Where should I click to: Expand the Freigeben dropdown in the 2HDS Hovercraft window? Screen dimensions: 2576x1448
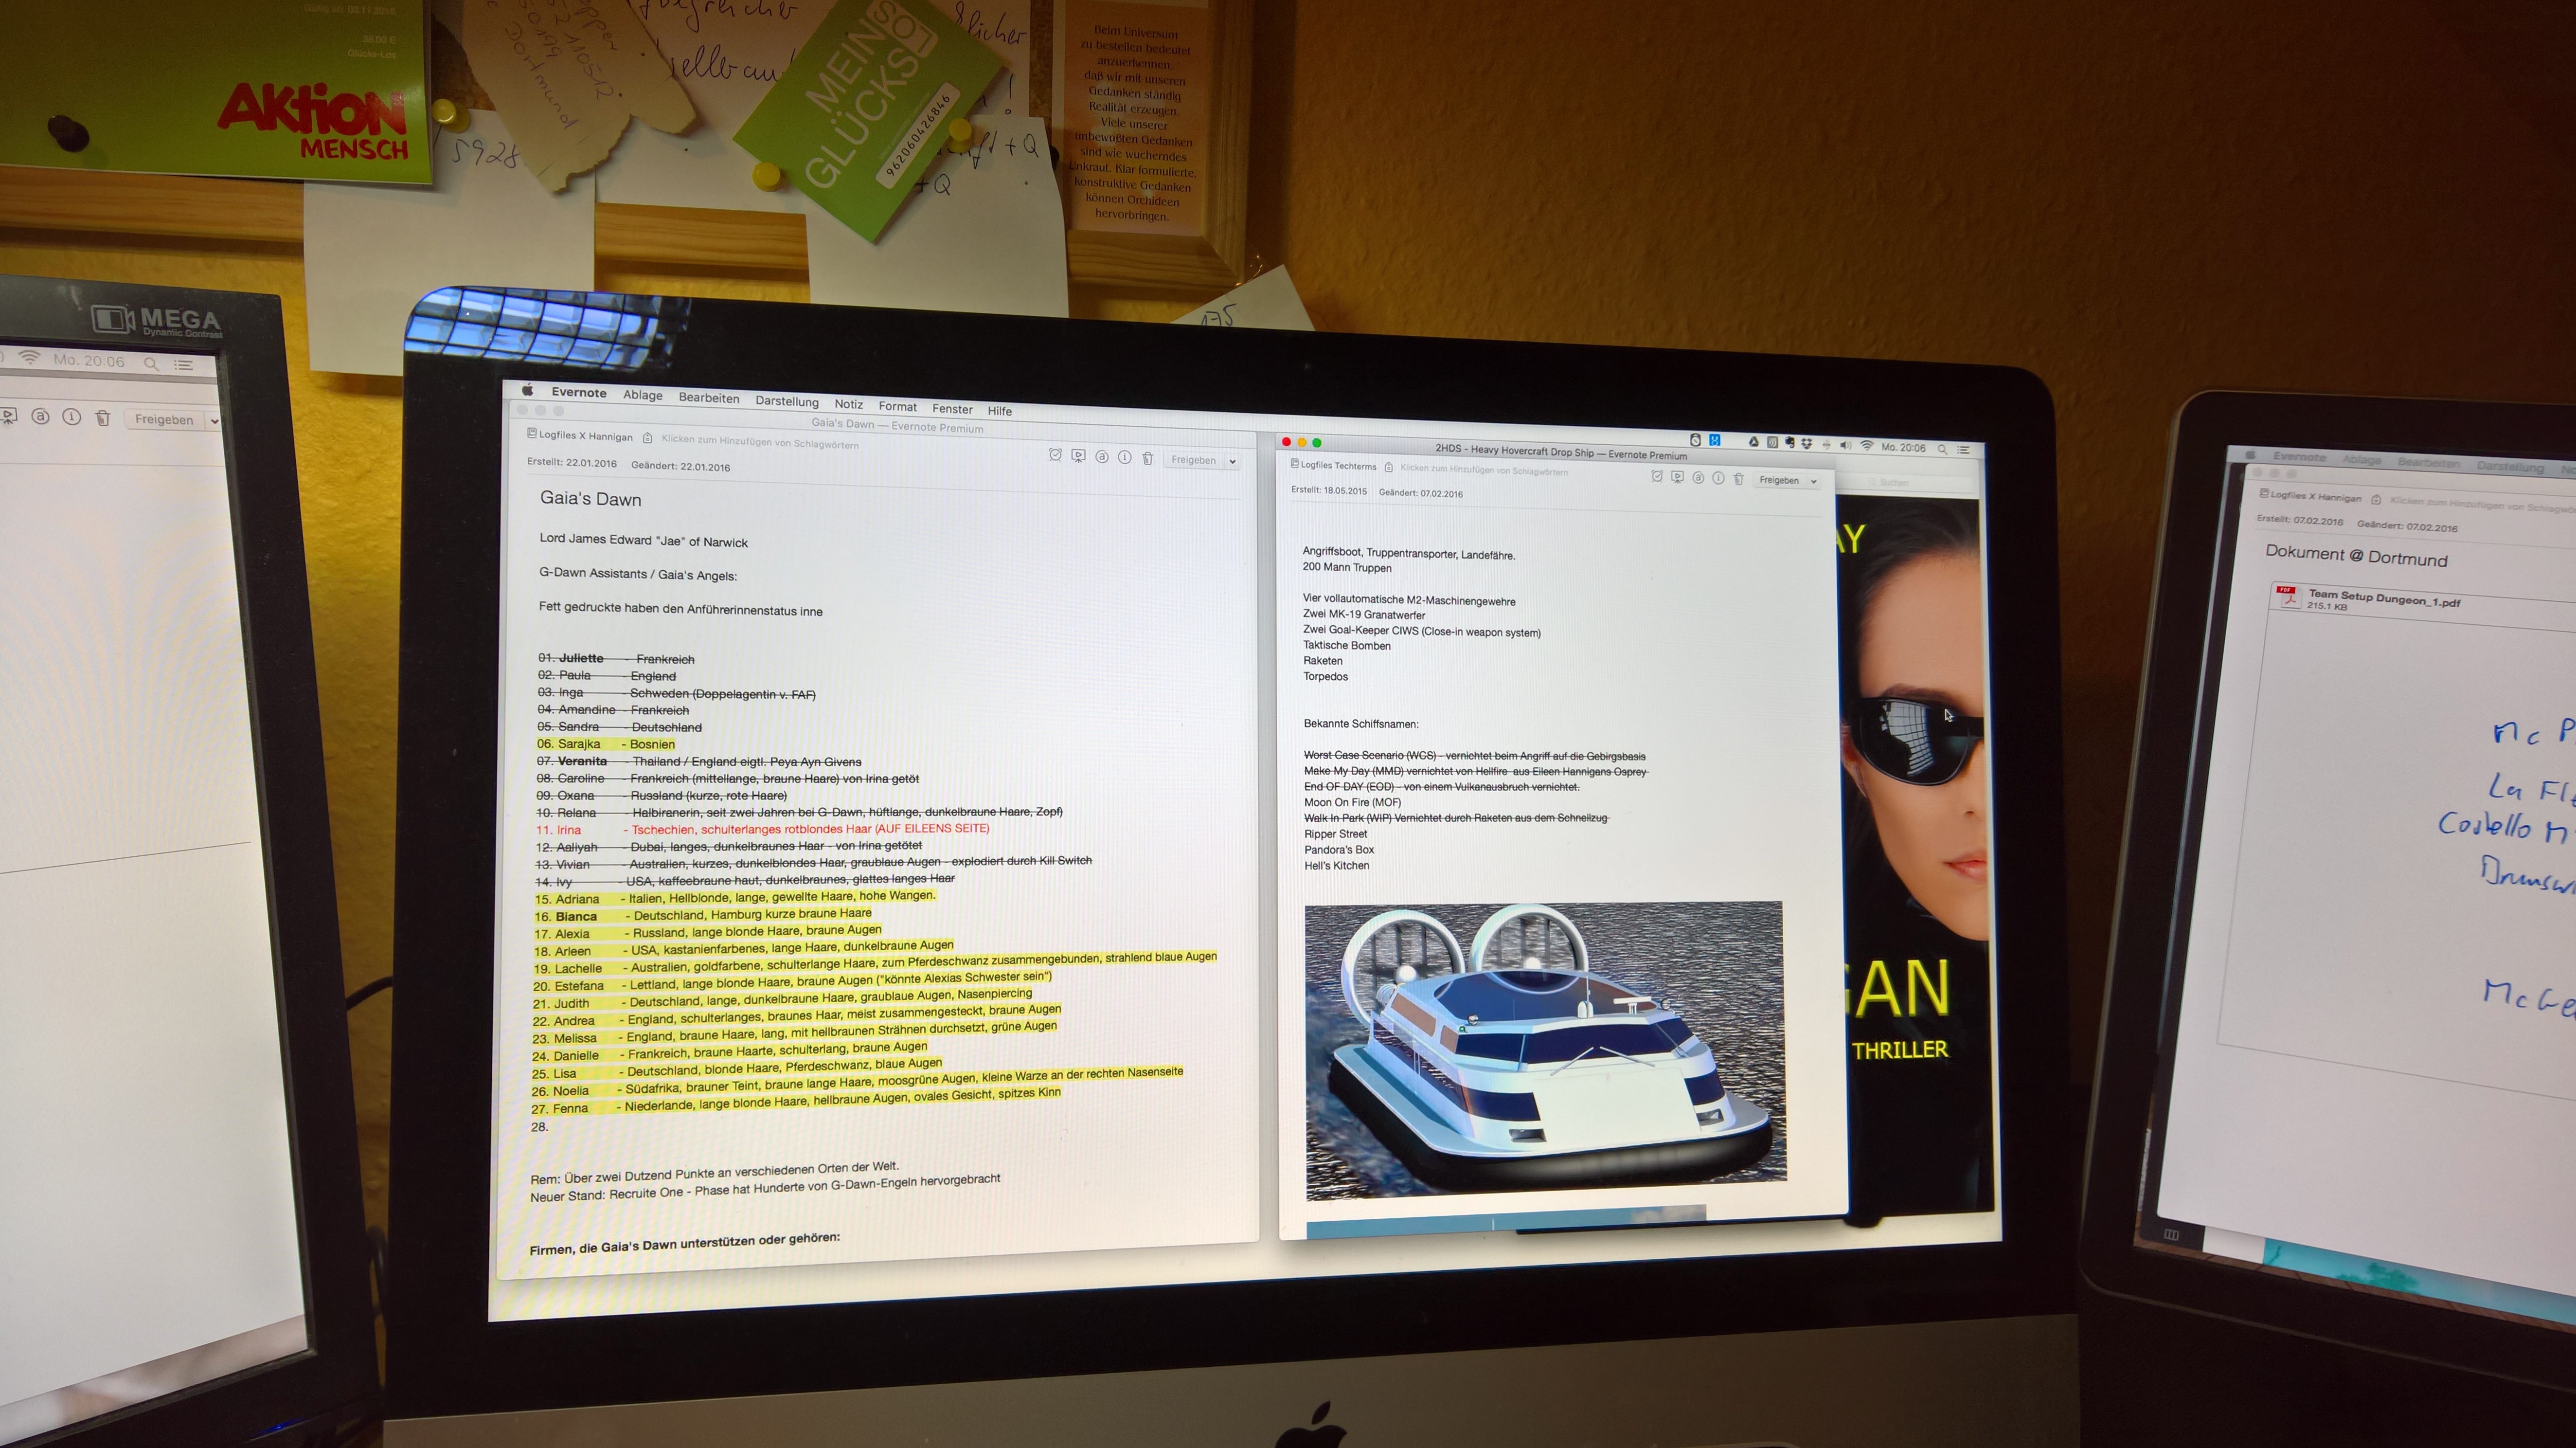click(x=1814, y=481)
